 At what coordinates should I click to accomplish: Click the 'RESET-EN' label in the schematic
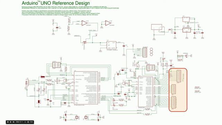click(125, 68)
